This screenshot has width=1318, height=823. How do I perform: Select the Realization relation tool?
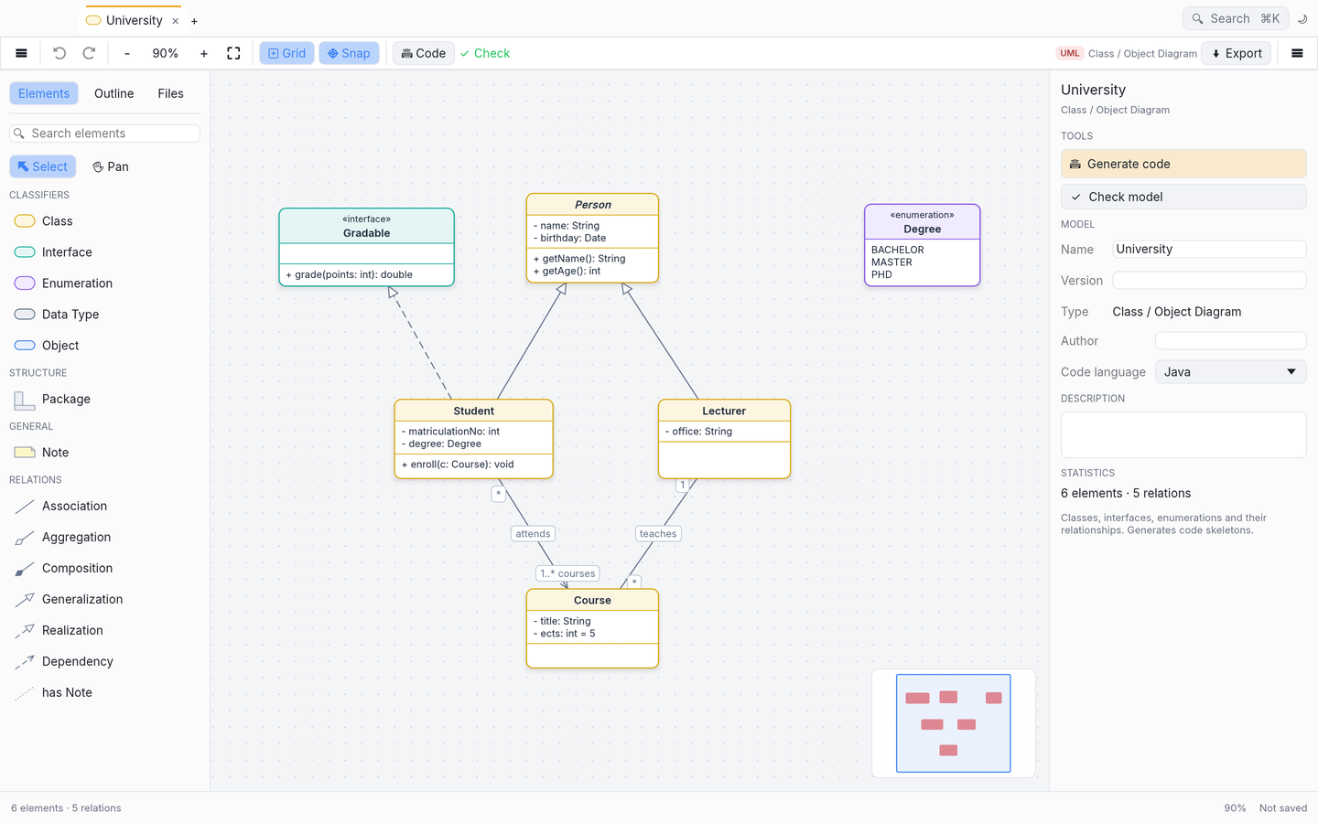pyautogui.click(x=72, y=630)
